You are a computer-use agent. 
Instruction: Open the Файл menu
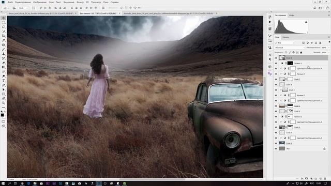point(10,2)
